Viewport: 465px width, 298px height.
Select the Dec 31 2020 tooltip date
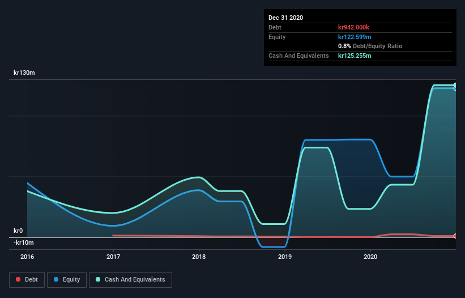pyautogui.click(x=285, y=18)
